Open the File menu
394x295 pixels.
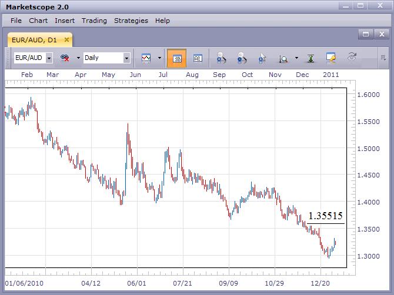click(x=16, y=21)
